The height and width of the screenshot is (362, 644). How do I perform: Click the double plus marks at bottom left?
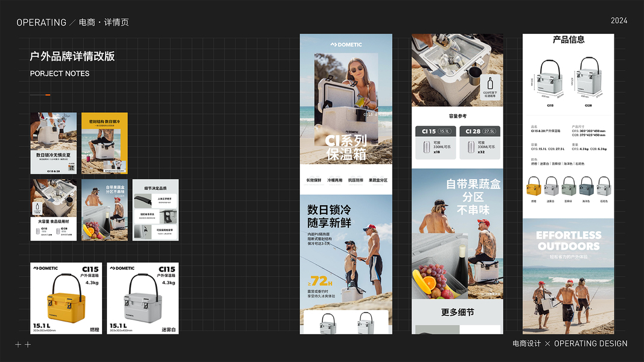tap(23, 345)
